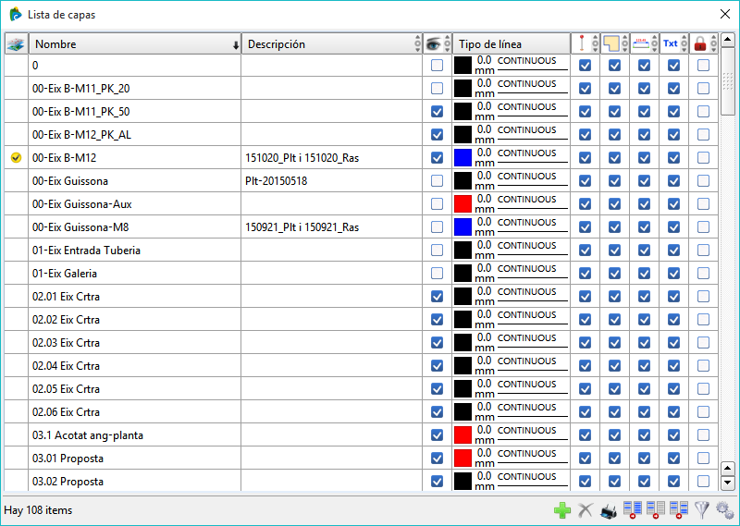Click sort spinner on Descripción header
The width and height of the screenshot is (740, 526).
coord(417,43)
